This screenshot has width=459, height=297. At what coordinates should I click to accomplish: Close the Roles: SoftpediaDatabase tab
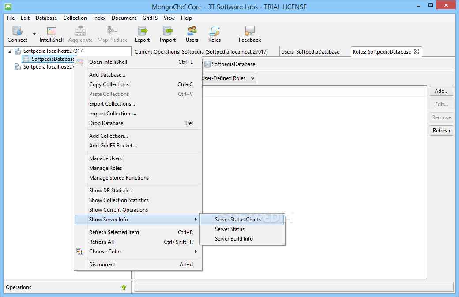(417, 51)
